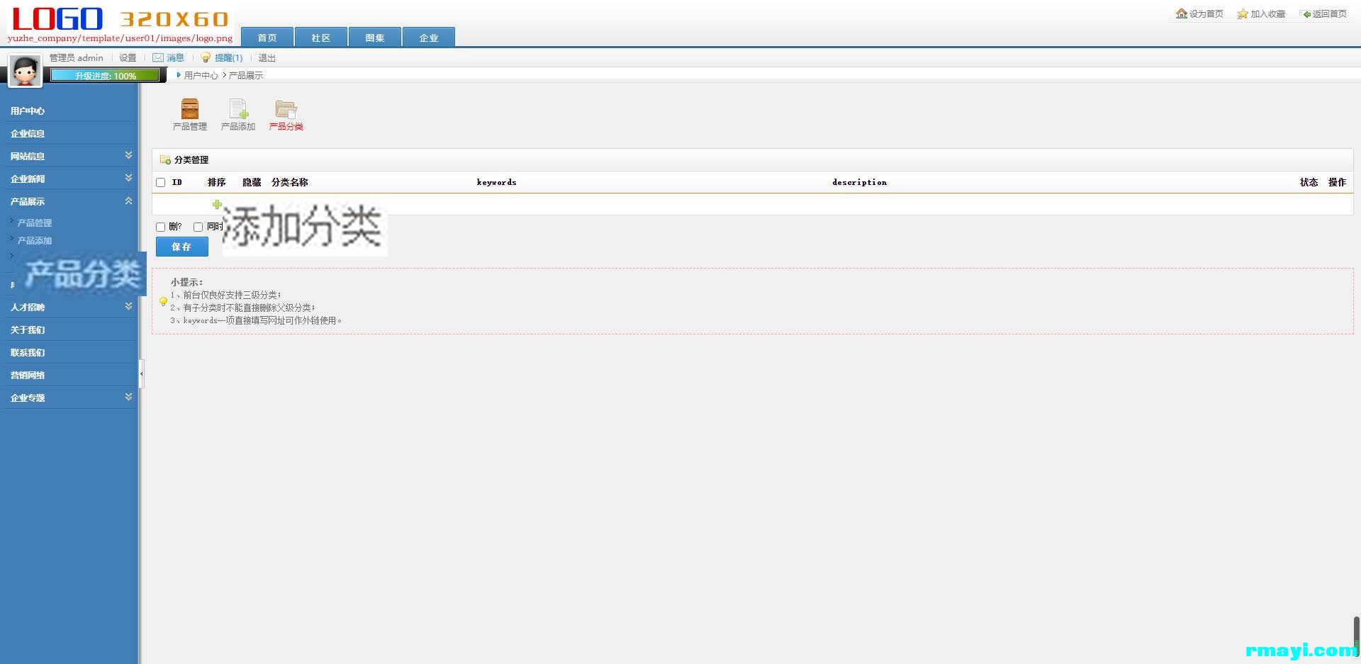Click the 设为首页 home icon
Viewport: 1361px width, 664px height.
click(x=1181, y=13)
